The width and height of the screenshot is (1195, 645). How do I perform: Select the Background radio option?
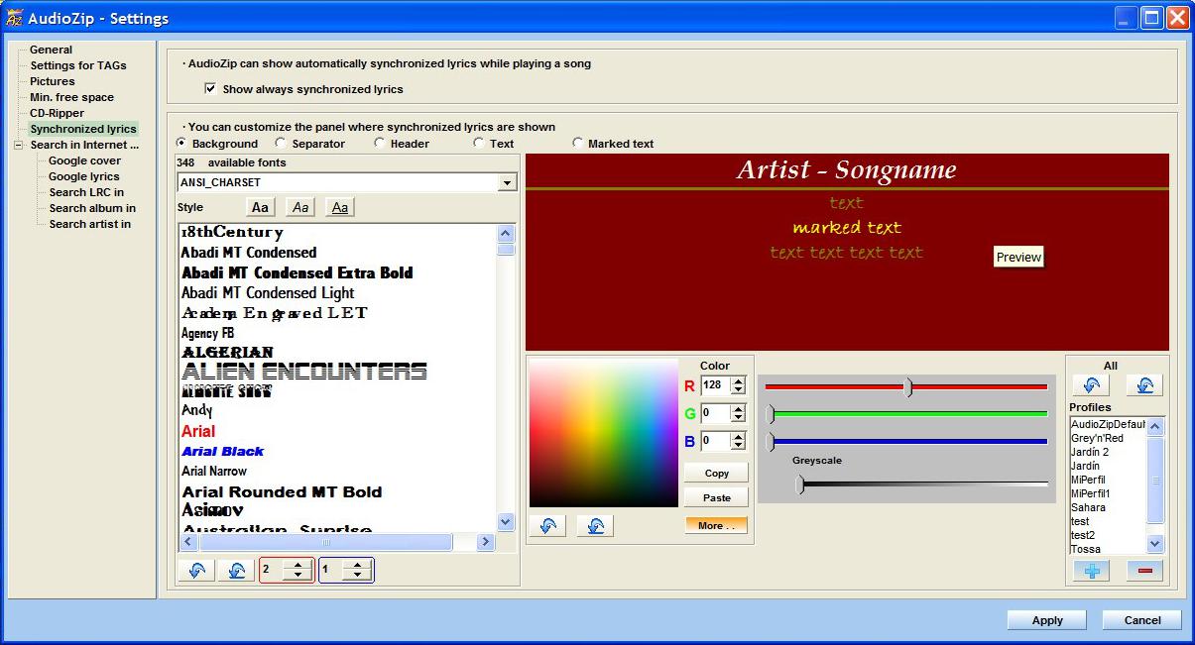coord(181,144)
